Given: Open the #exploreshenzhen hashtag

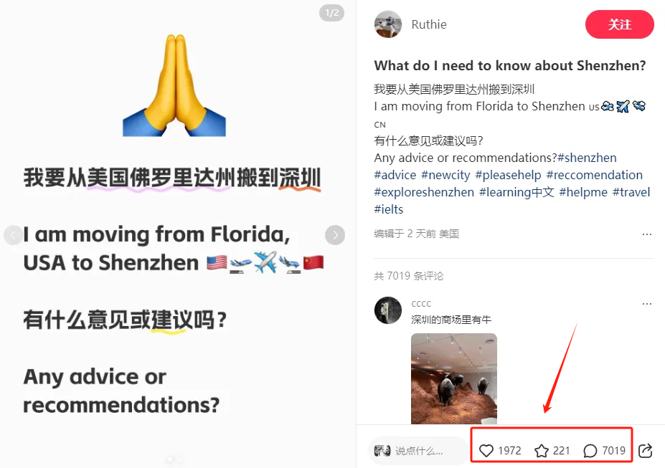Looking at the screenshot, I should (424, 192).
